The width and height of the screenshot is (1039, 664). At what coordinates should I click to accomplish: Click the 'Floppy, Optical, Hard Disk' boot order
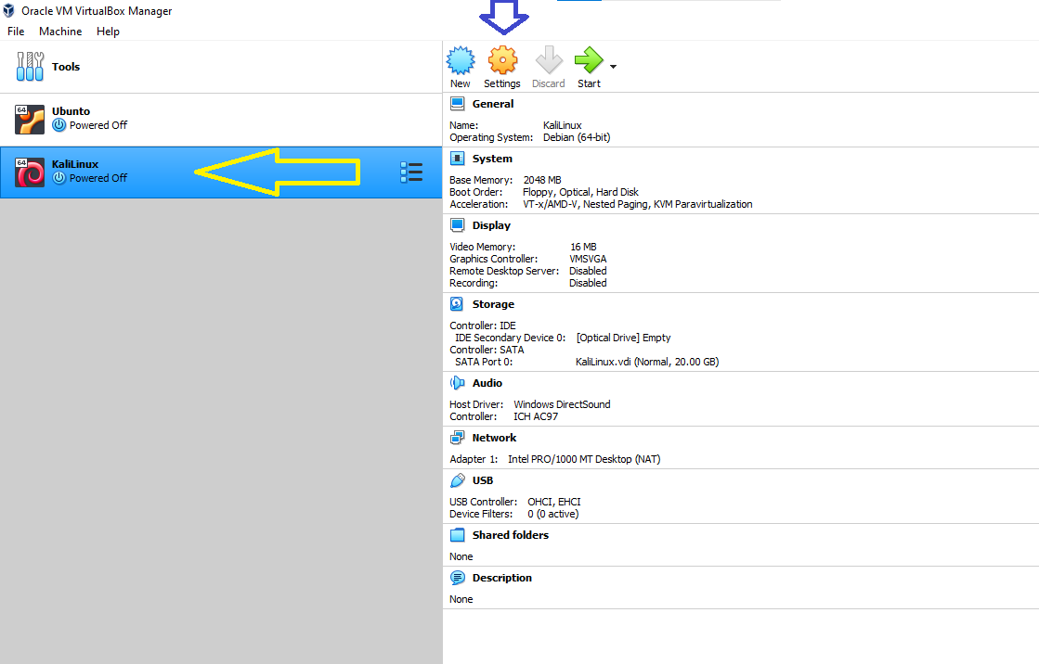[580, 192]
